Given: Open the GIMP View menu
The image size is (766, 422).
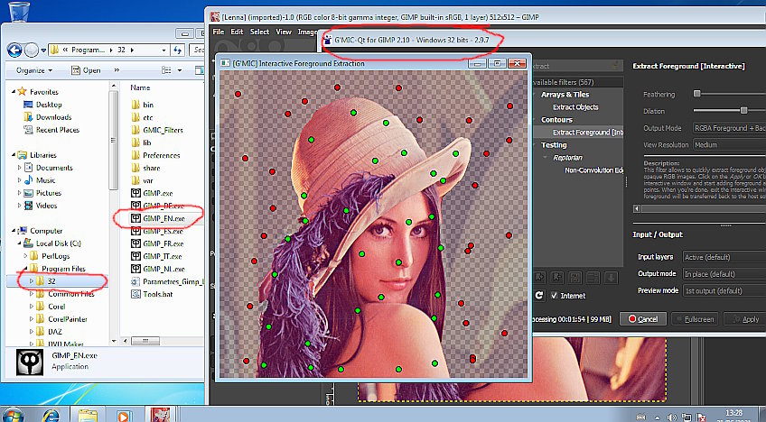Looking at the screenshot, I should coord(284,32).
